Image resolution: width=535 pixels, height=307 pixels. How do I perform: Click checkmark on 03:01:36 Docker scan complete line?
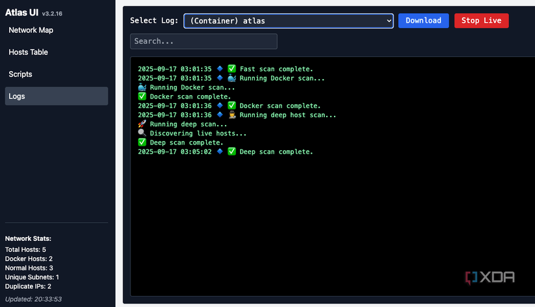[232, 106]
